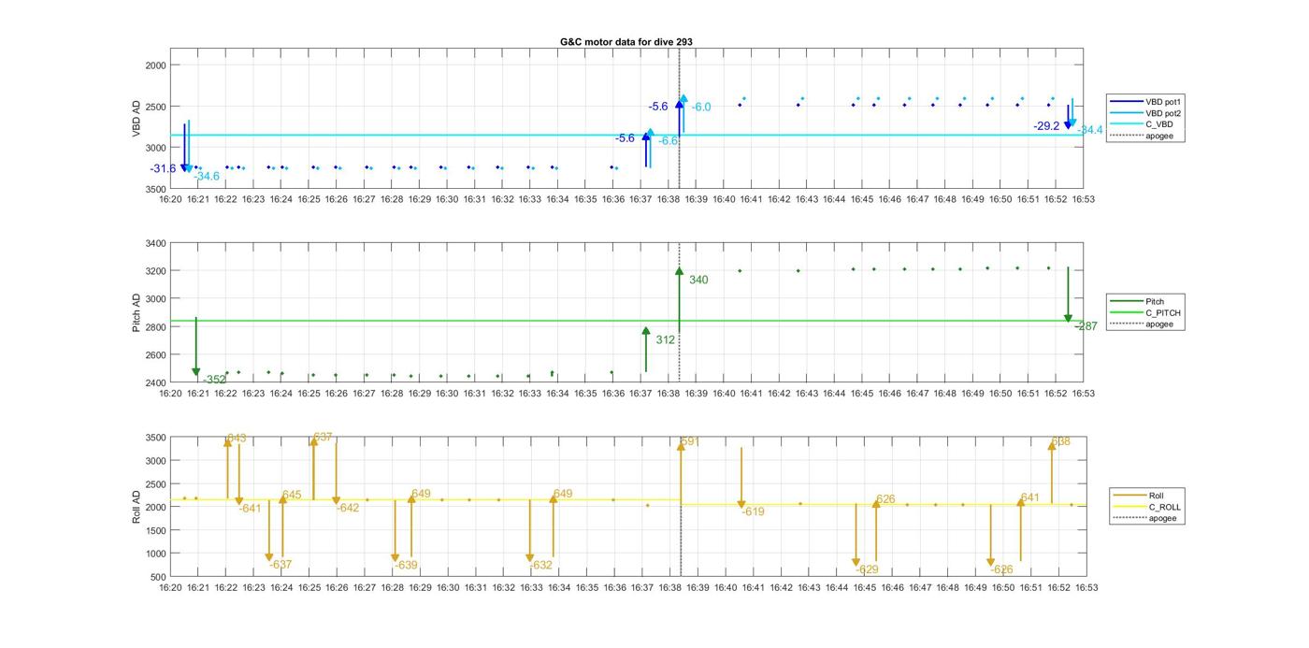This screenshot has height=648, width=1309.
Task: Click the "-31.6" VBD data label
Action: coord(163,168)
